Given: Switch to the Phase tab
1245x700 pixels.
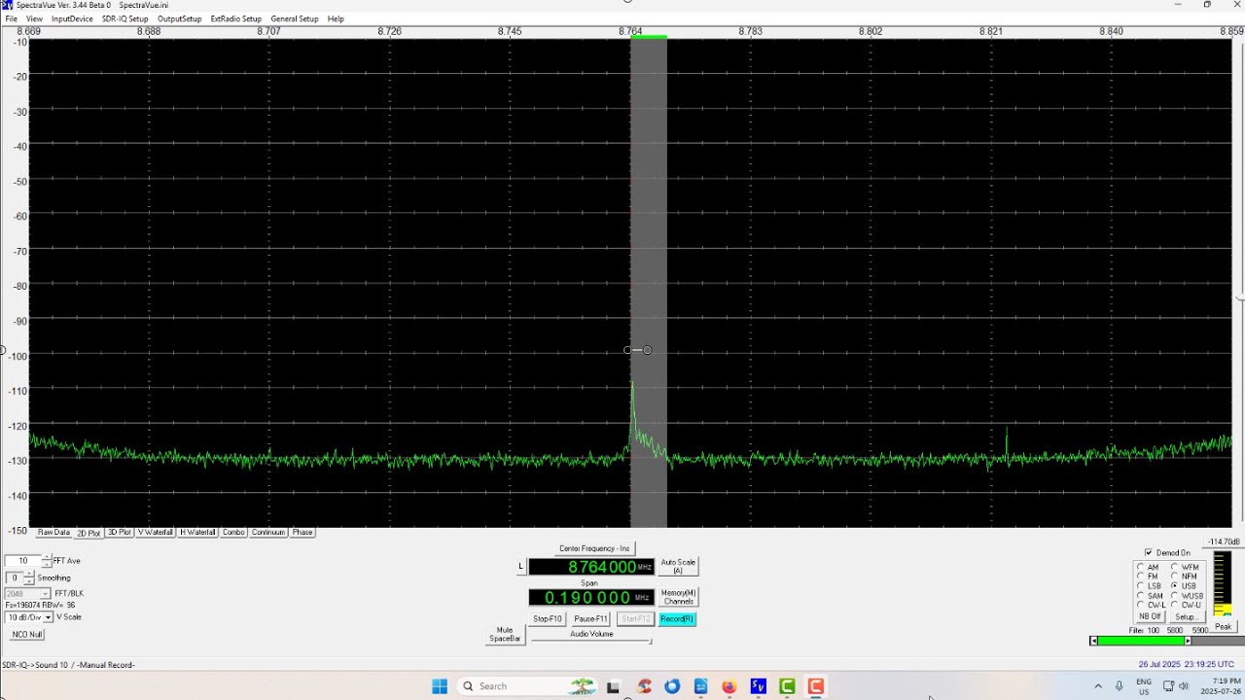Looking at the screenshot, I should coord(302,533).
